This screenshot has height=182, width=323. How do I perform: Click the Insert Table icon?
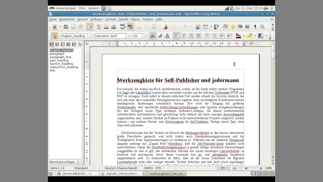point(205,27)
